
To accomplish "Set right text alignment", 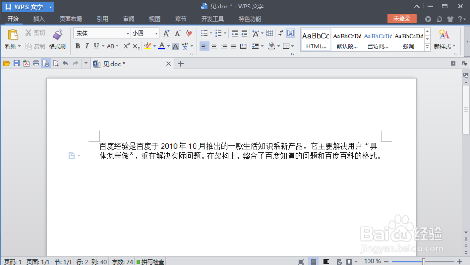I will (224, 46).
